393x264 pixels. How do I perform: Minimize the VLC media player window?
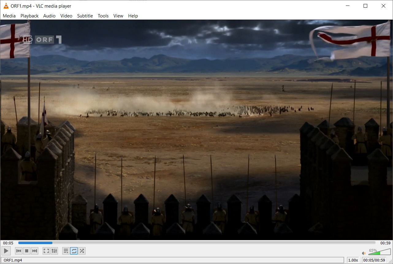pos(347,6)
